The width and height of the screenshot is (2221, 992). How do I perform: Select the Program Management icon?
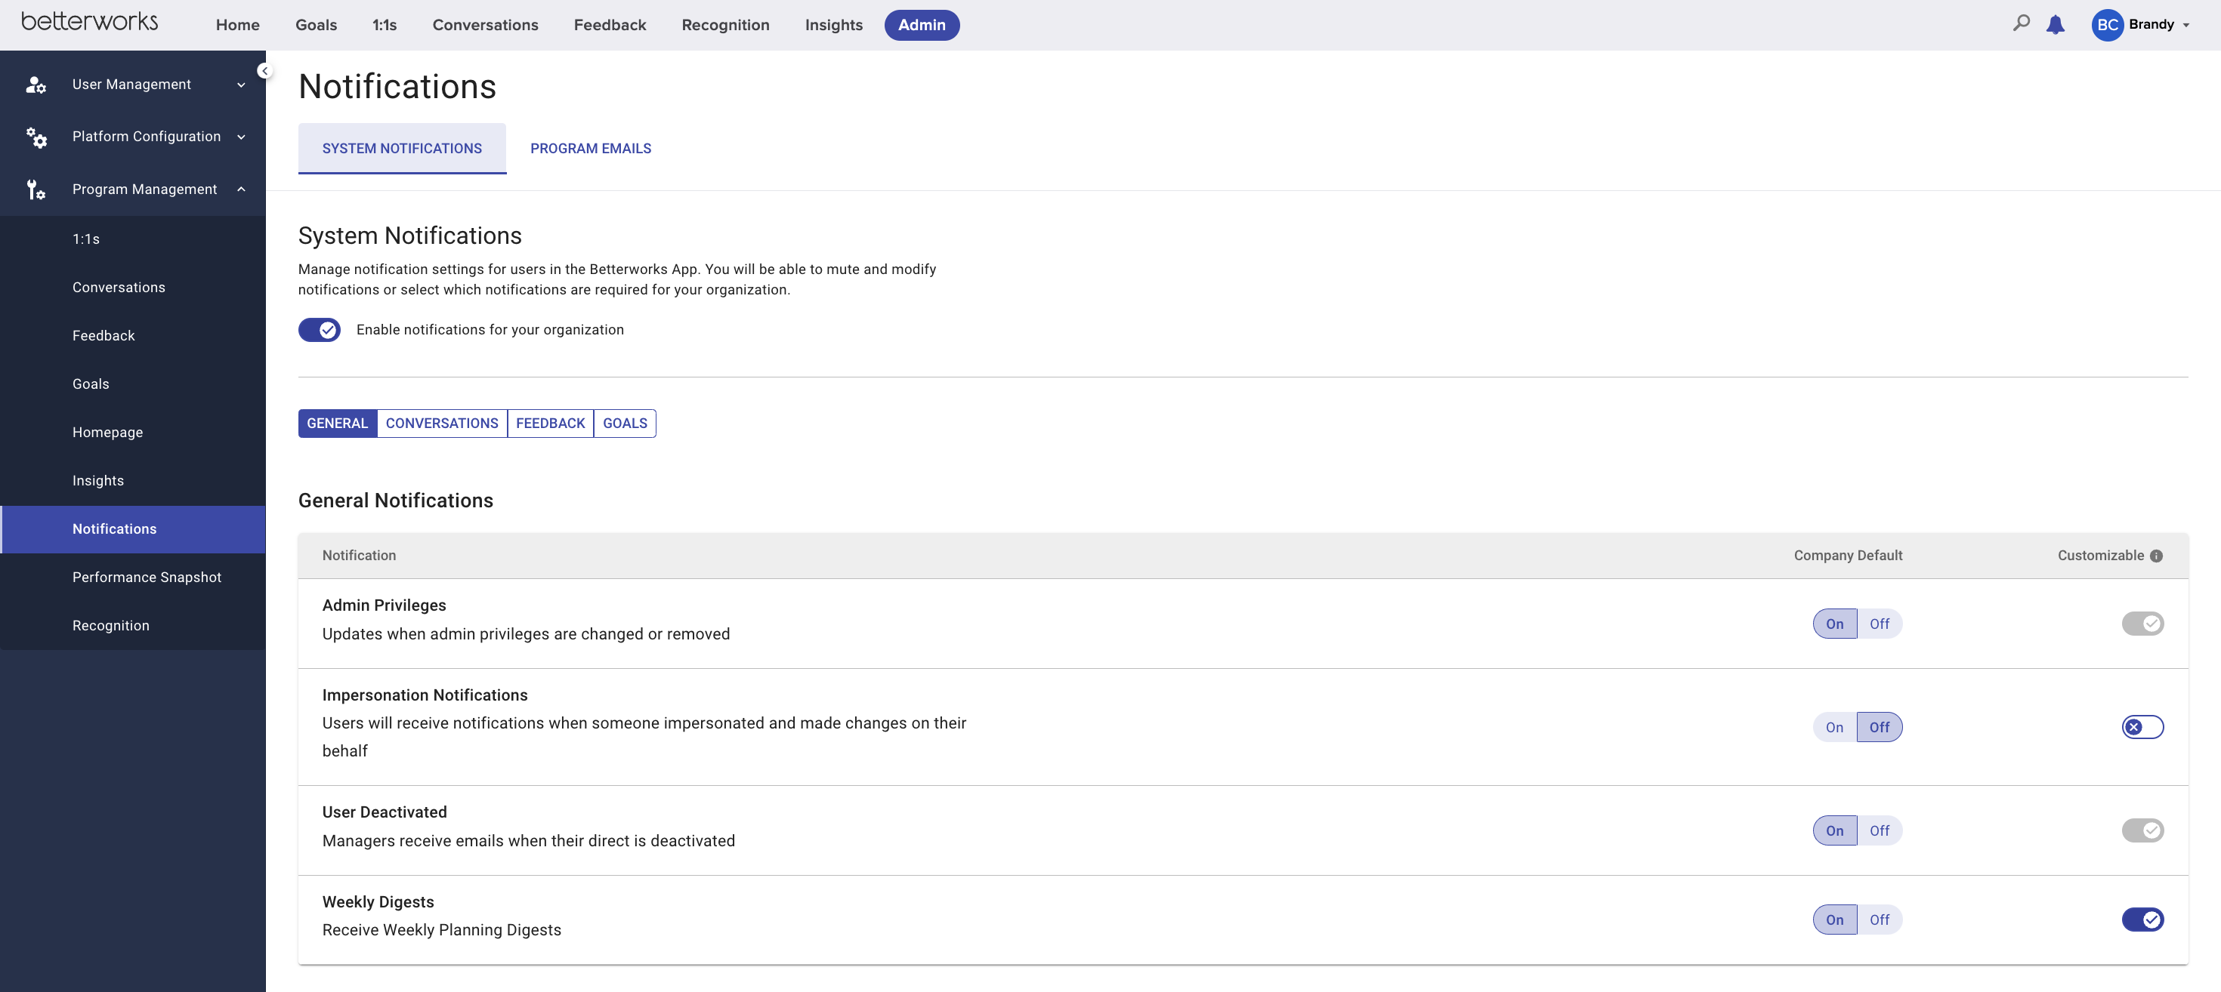36,189
